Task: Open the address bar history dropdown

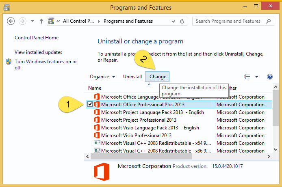Action: [173, 21]
